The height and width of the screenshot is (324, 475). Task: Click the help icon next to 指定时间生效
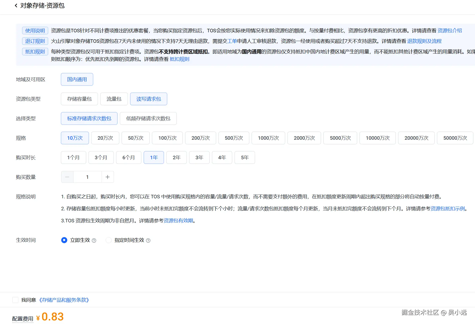pos(148,240)
